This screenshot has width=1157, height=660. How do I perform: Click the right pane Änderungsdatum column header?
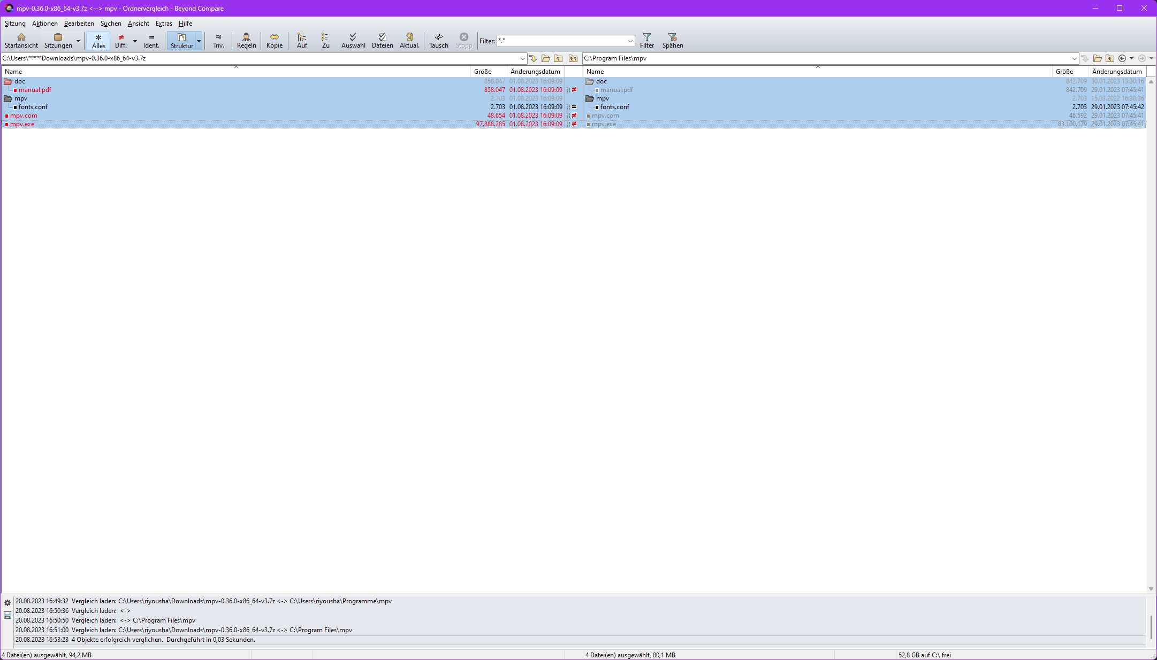[1117, 72]
